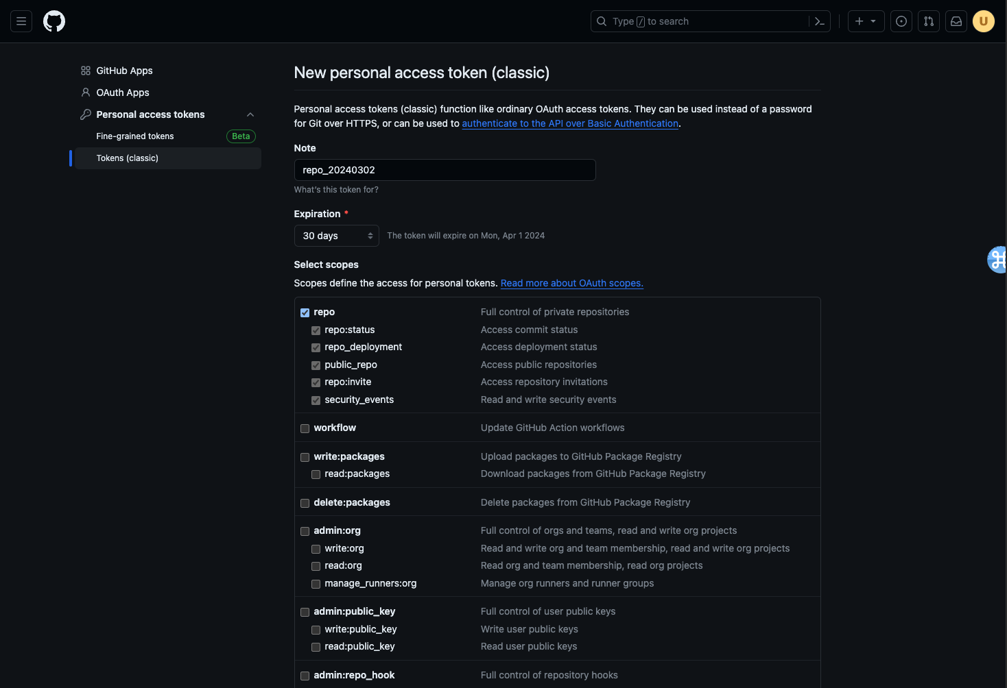Toggle the repo:invite checkbox
1007x688 pixels.
point(316,382)
